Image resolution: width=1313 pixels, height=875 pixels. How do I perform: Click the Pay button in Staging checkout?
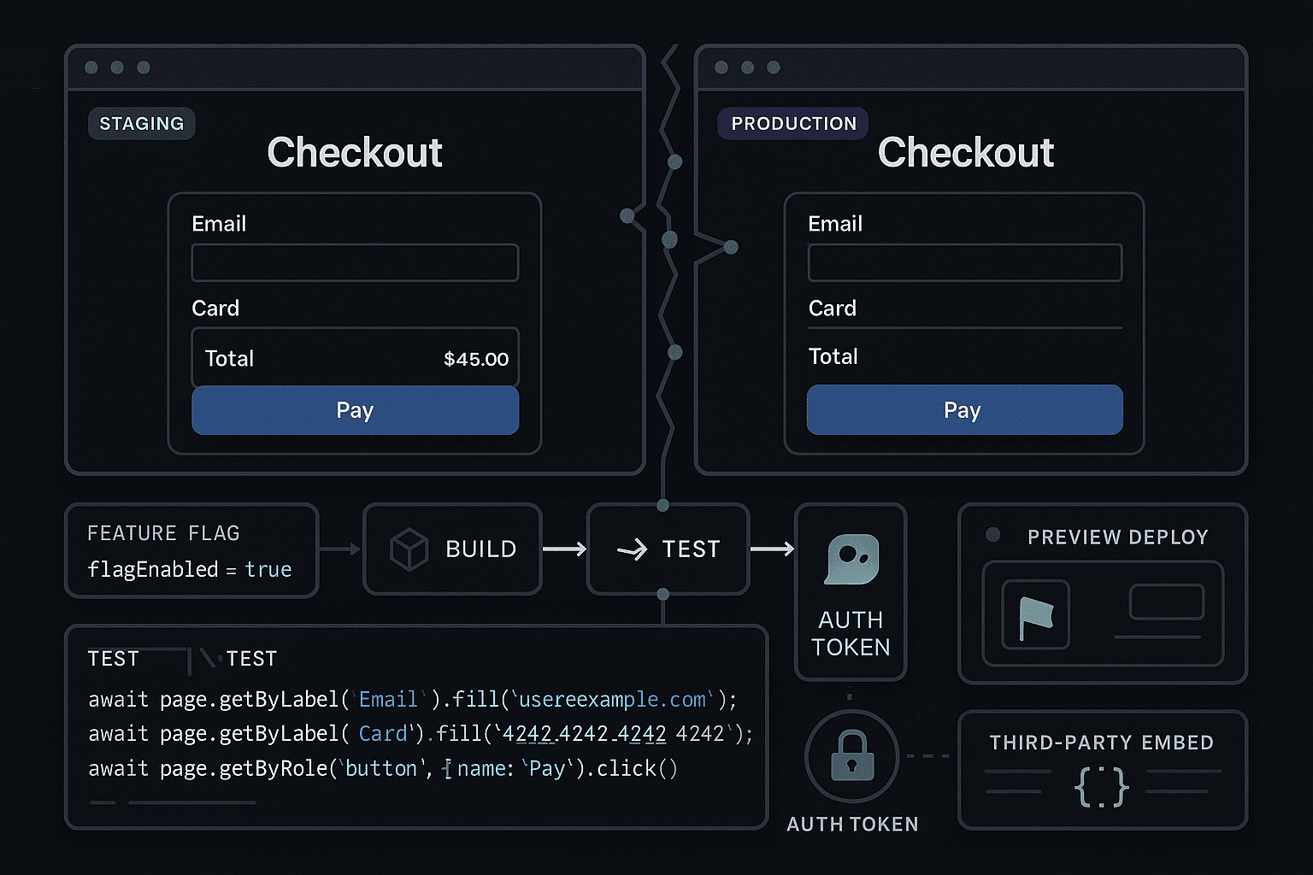(355, 410)
